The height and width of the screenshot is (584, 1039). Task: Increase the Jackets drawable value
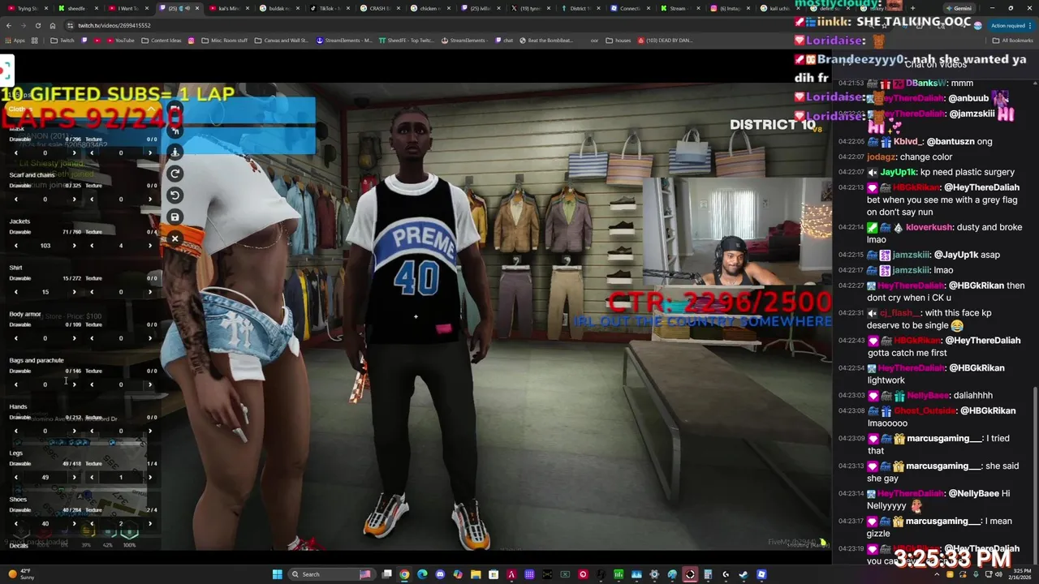coord(74,245)
